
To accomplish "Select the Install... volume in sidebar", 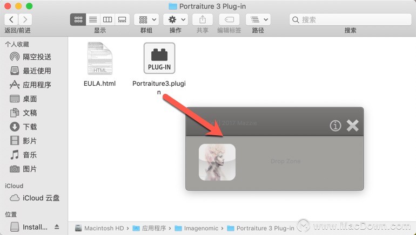I will click(29, 227).
